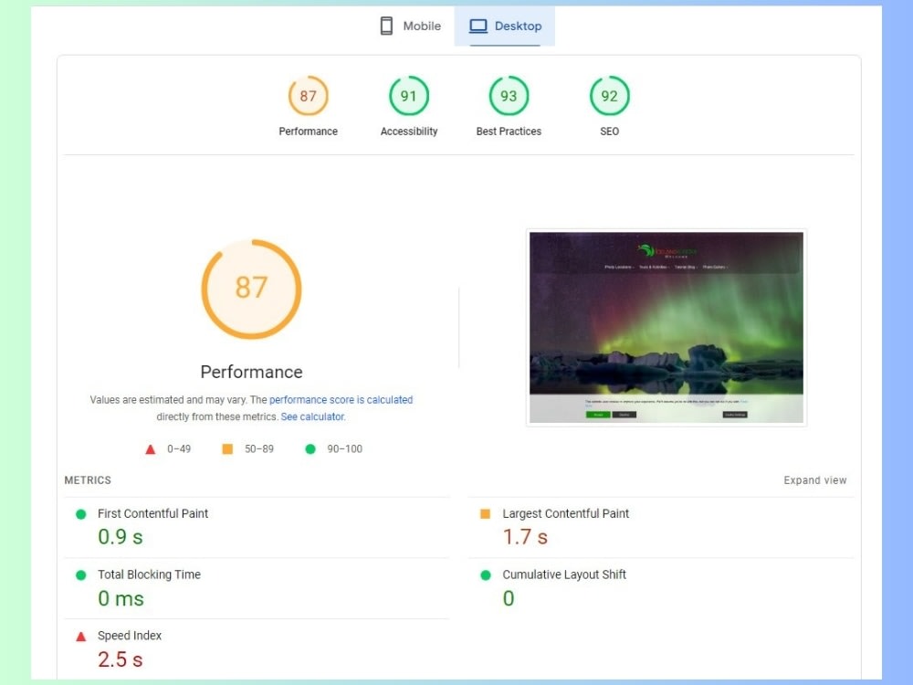Click the large Performance gauge showing 87

point(252,289)
